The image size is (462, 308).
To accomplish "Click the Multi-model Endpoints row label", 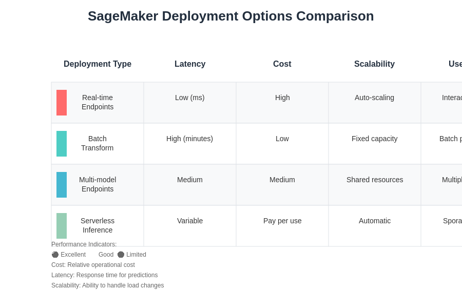I will [98, 184].
